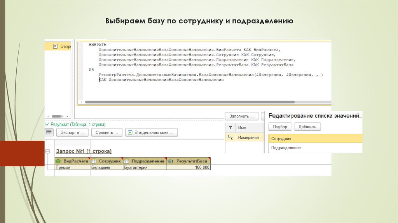Click the string type icon beside Измерения
398x223 pixels.
[230, 138]
